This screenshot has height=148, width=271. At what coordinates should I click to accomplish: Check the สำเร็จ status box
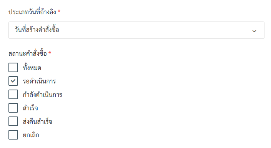point(13,108)
